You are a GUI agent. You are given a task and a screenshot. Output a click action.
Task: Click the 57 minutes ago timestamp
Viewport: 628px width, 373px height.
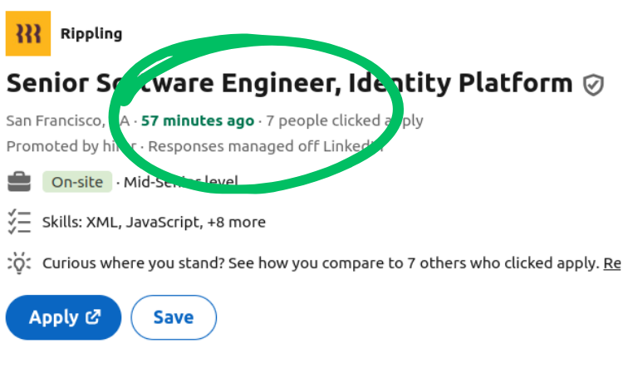198,120
